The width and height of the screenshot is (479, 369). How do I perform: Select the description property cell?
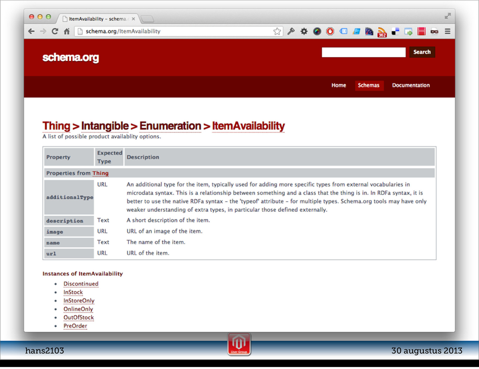click(69, 221)
